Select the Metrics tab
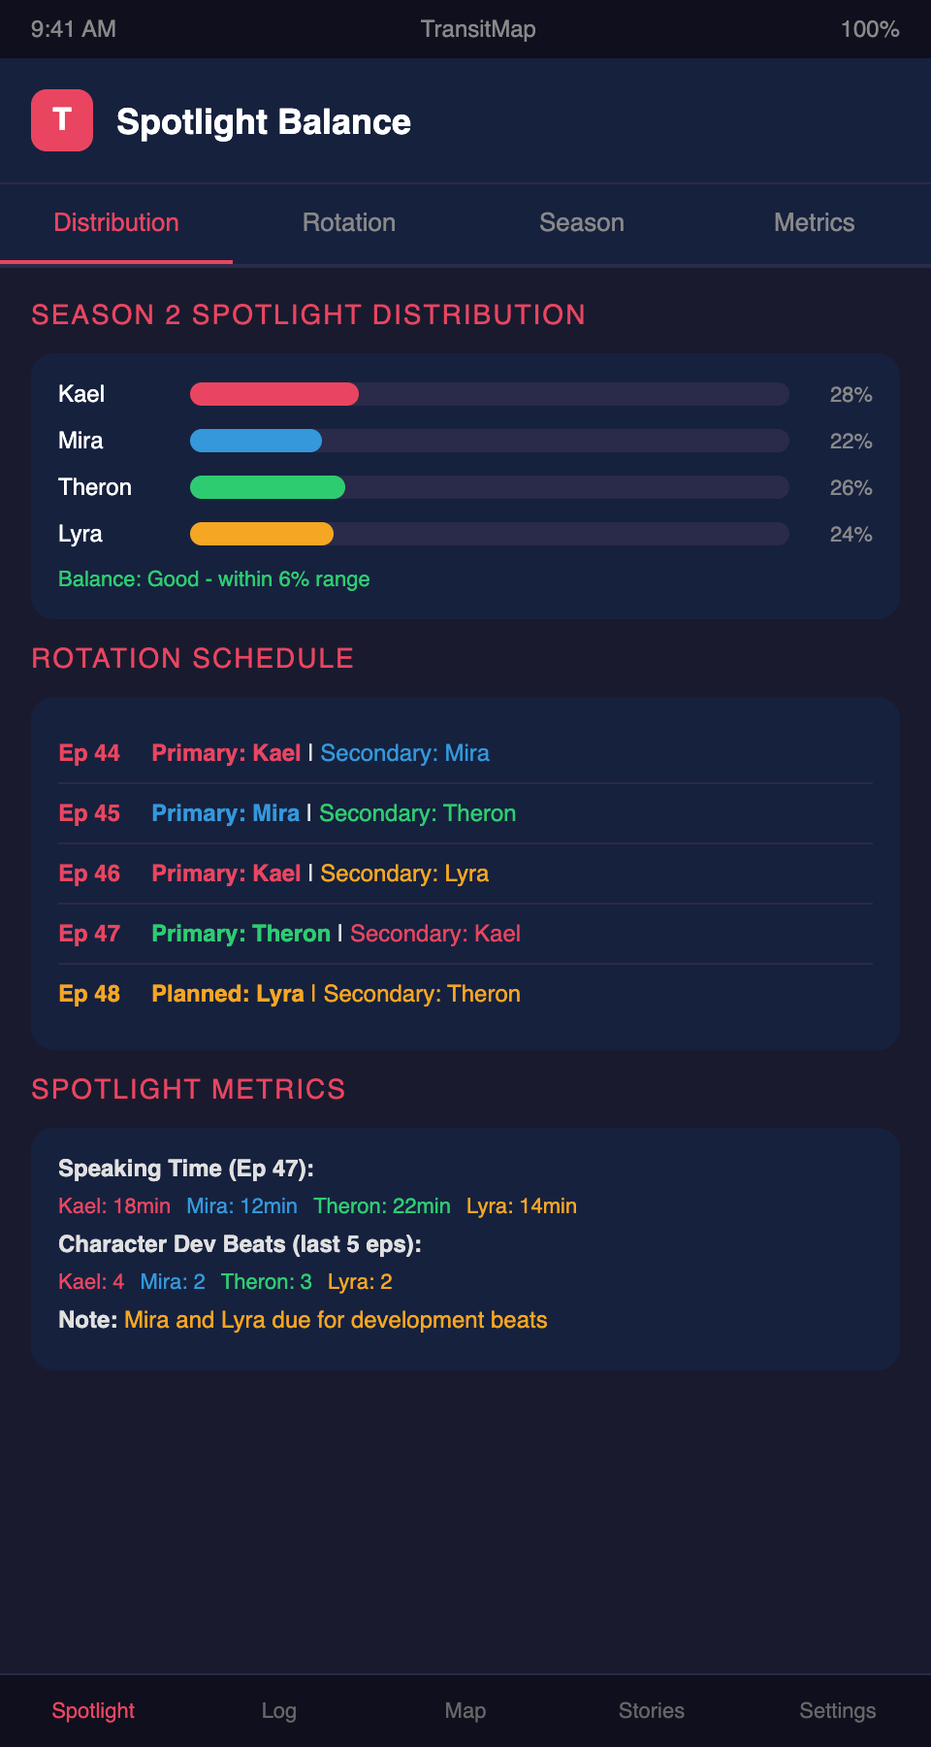 coord(815,223)
